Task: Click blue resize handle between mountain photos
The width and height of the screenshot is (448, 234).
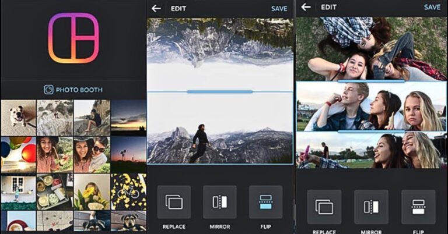Action: [219, 91]
